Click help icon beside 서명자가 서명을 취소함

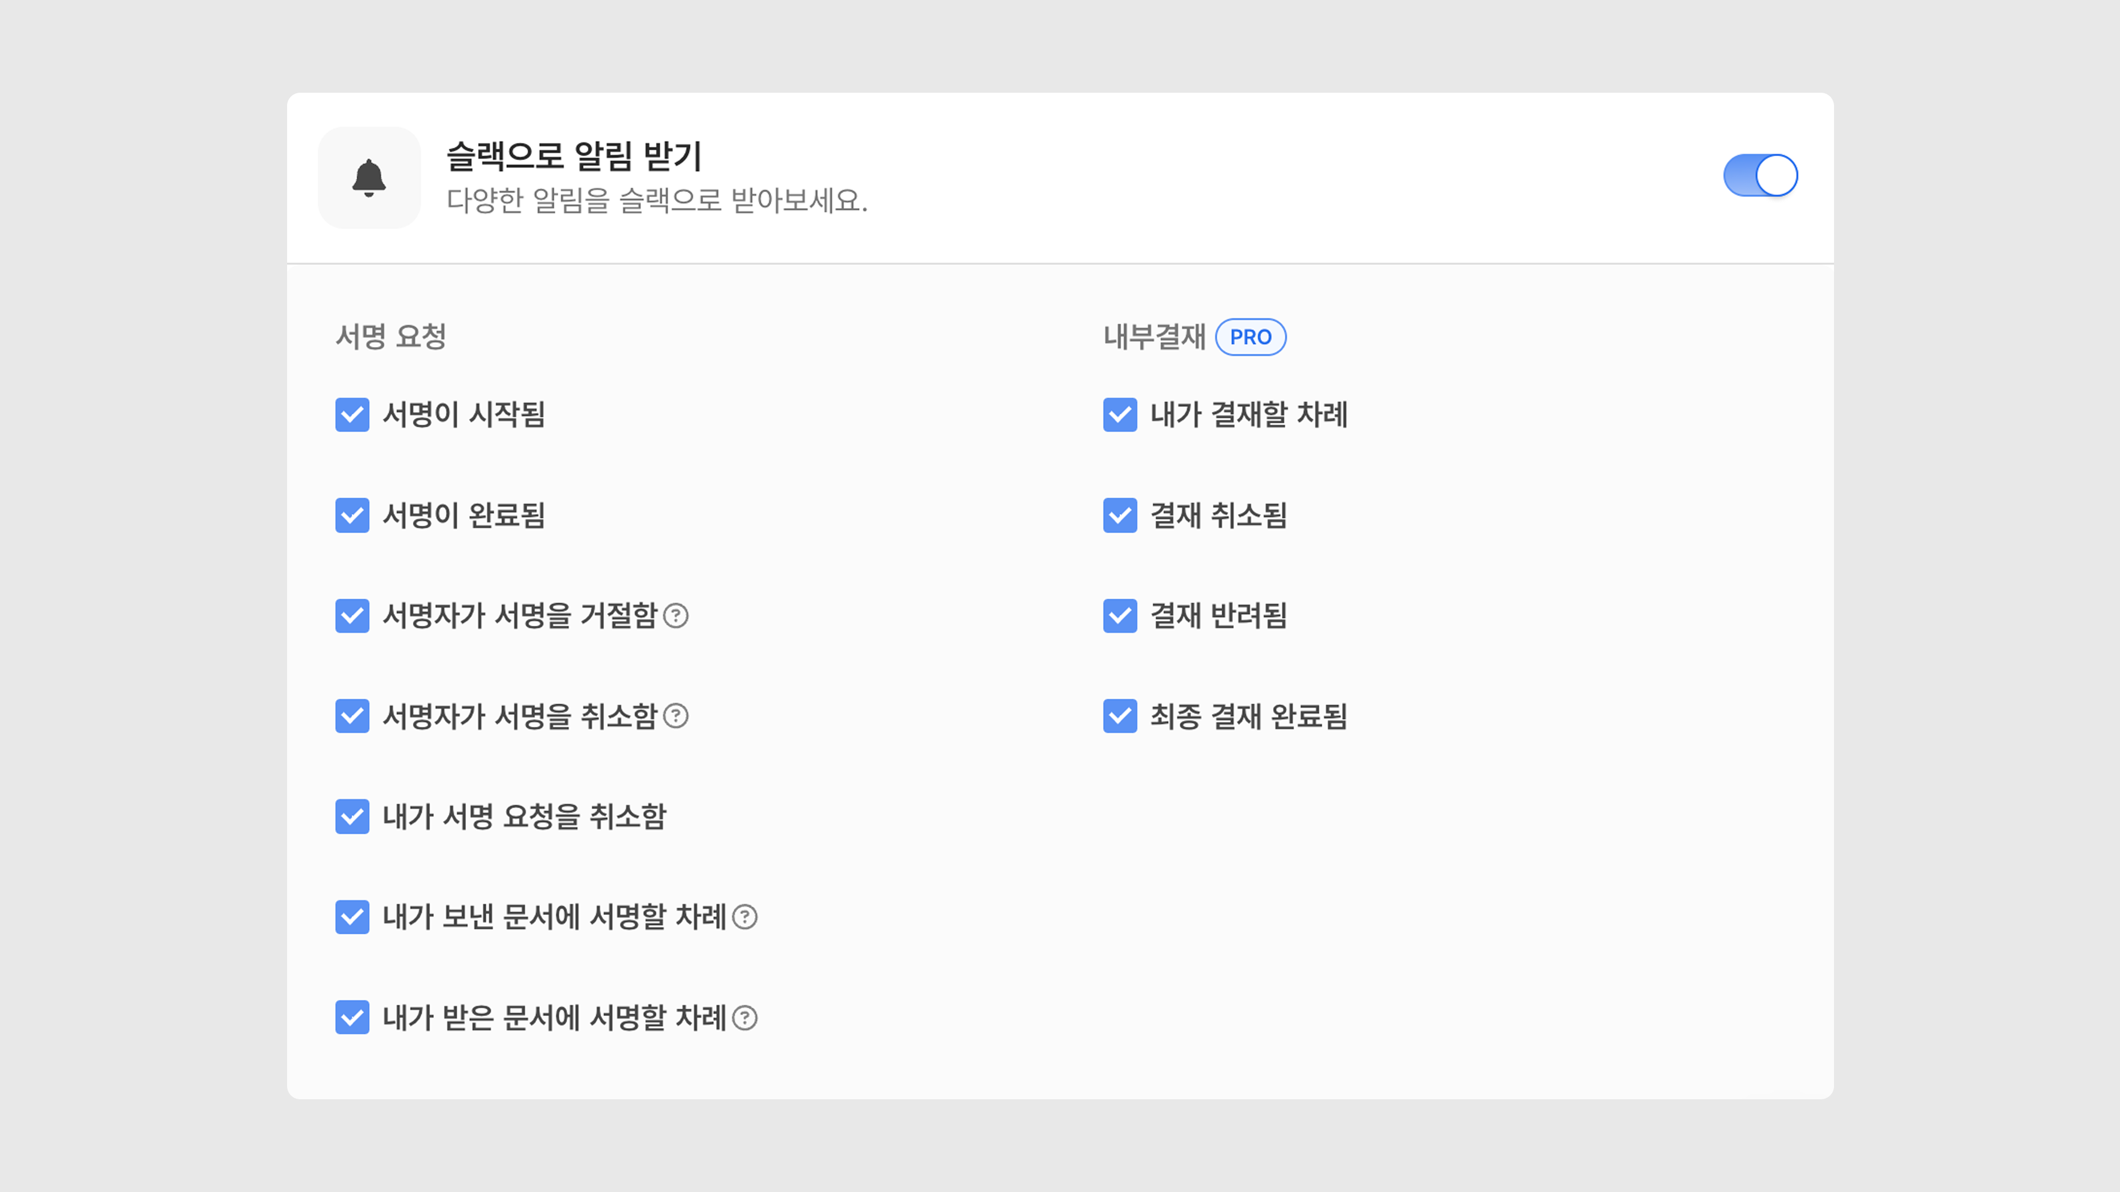pyautogui.click(x=676, y=716)
